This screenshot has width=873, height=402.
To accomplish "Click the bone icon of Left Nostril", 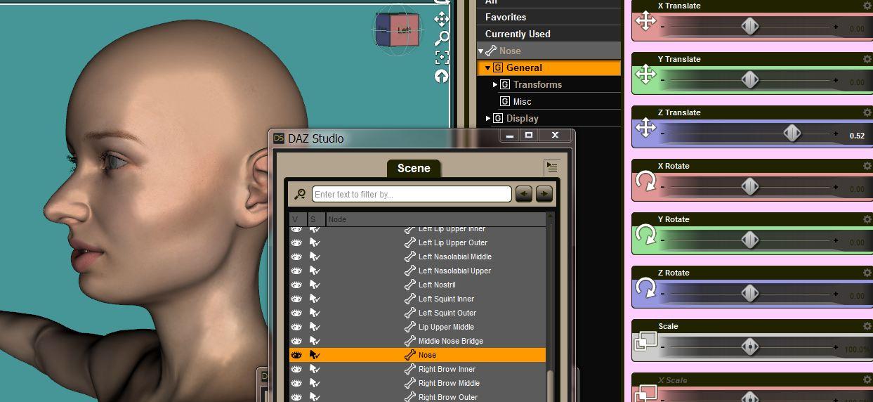I will pyautogui.click(x=410, y=285).
